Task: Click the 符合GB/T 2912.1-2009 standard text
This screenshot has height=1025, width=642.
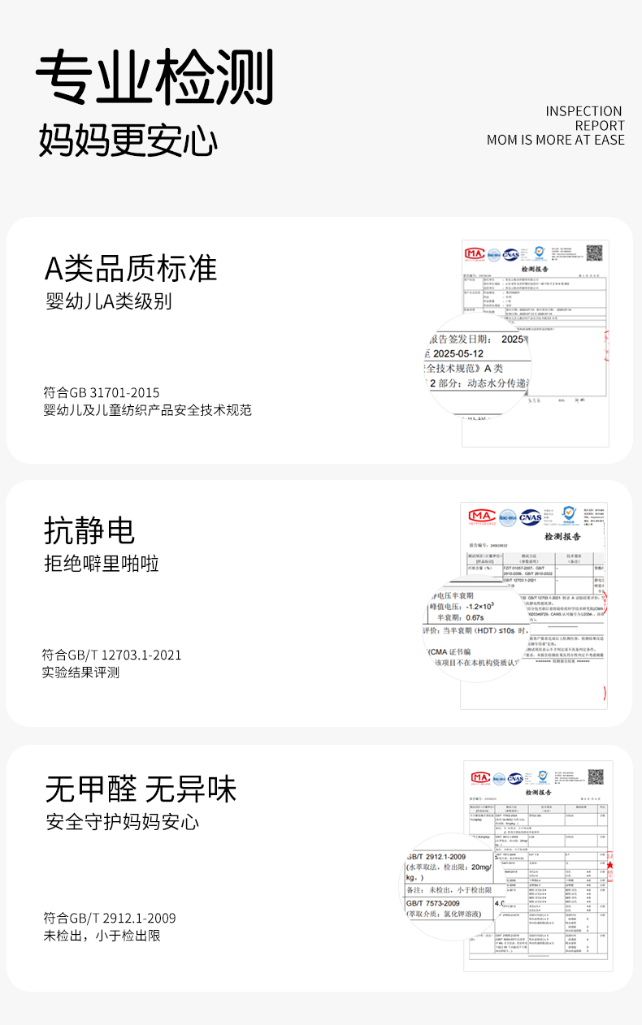Action: [110, 918]
